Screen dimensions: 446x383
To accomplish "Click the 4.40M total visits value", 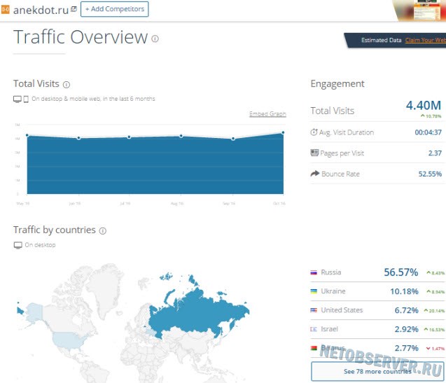I will 423,106.
